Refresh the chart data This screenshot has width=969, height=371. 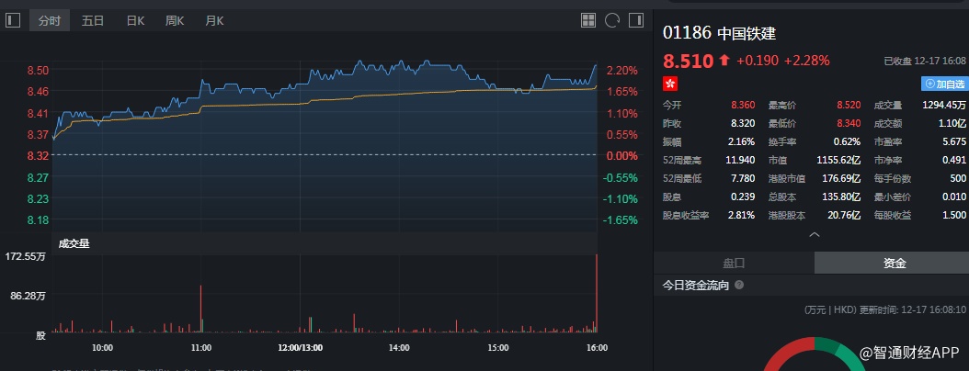pos(612,19)
